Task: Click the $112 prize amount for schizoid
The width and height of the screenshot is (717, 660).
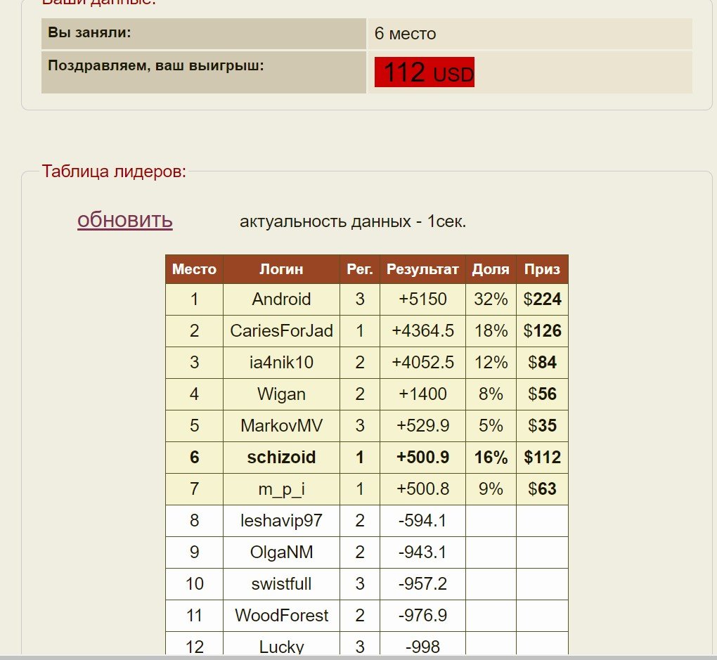Action: pyautogui.click(x=541, y=458)
